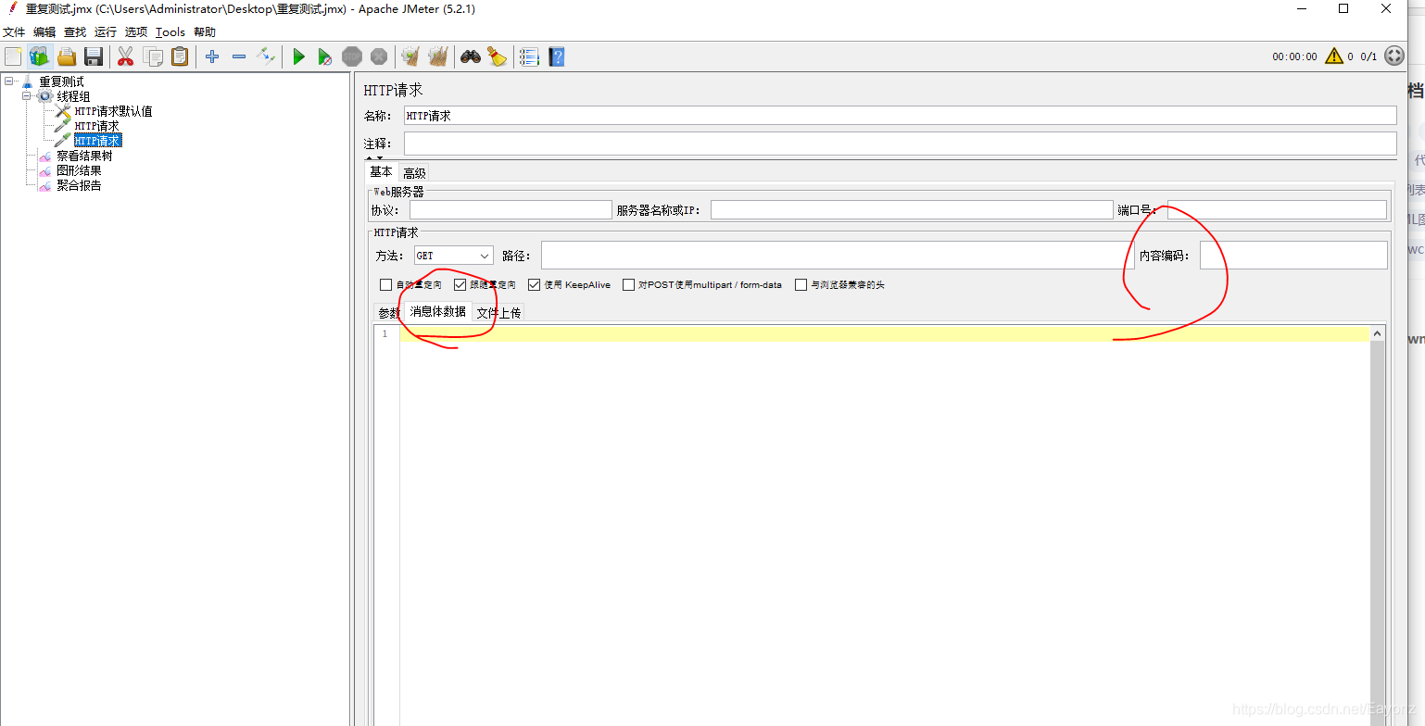The height and width of the screenshot is (726, 1425).
Task: Click the Clear results broom-gear icon
Action: point(410,56)
